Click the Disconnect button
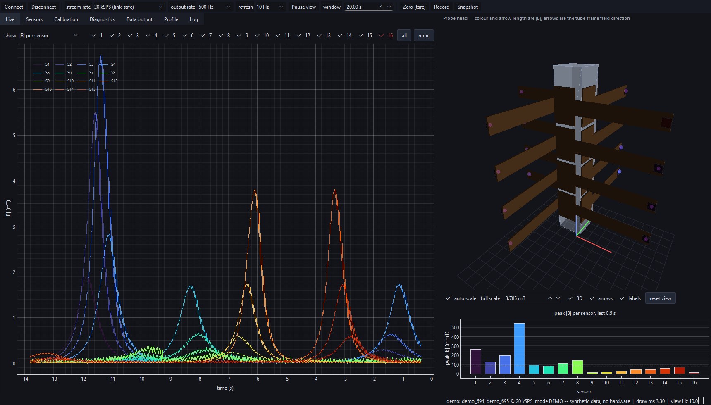Screen dimensions: 711x405 click(43, 7)
